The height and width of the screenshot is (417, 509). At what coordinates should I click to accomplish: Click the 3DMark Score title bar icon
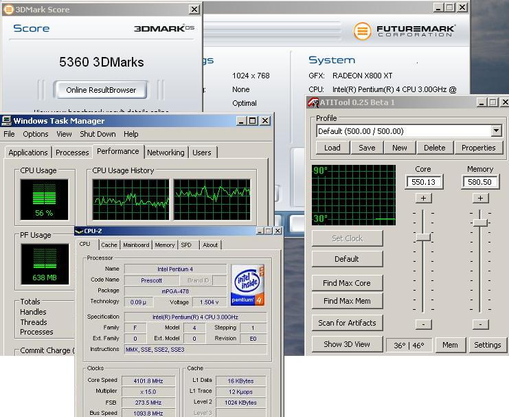coord(8,10)
